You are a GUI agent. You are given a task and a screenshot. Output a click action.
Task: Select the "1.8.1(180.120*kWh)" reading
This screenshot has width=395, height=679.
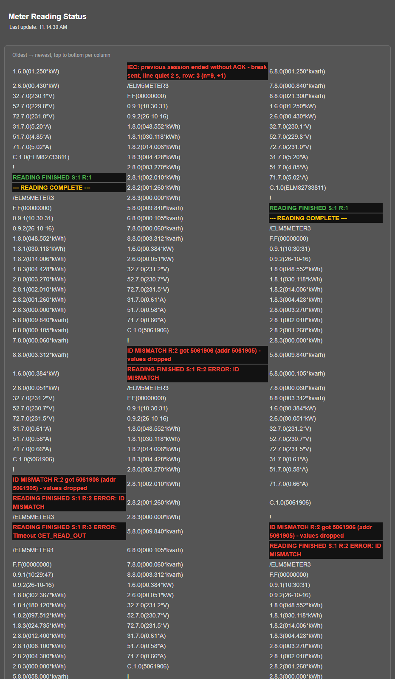(39, 605)
